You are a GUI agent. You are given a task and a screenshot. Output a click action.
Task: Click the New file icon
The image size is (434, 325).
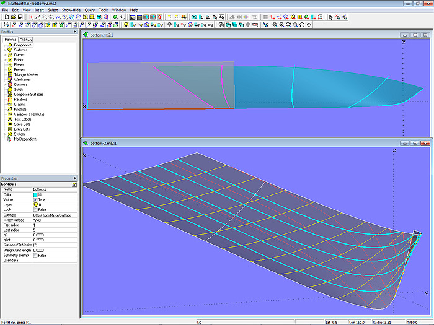click(x=6, y=17)
